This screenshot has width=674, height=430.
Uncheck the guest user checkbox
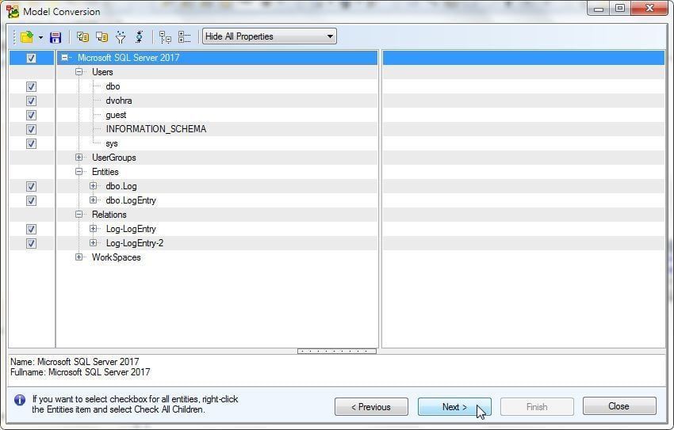pos(31,115)
